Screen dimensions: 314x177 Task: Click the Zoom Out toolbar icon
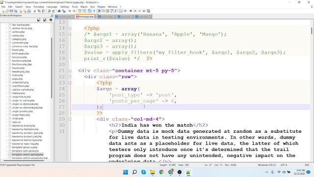[74, 11]
